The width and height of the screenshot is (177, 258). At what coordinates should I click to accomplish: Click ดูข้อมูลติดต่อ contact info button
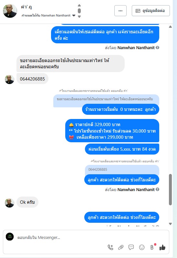[x=151, y=11]
